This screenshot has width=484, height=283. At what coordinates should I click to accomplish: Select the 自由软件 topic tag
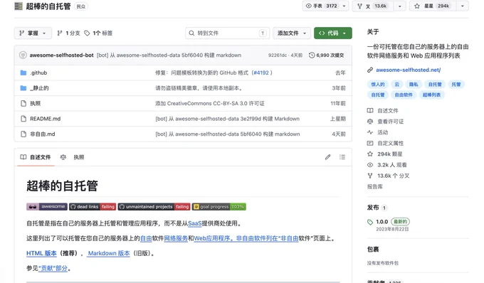coord(404,95)
